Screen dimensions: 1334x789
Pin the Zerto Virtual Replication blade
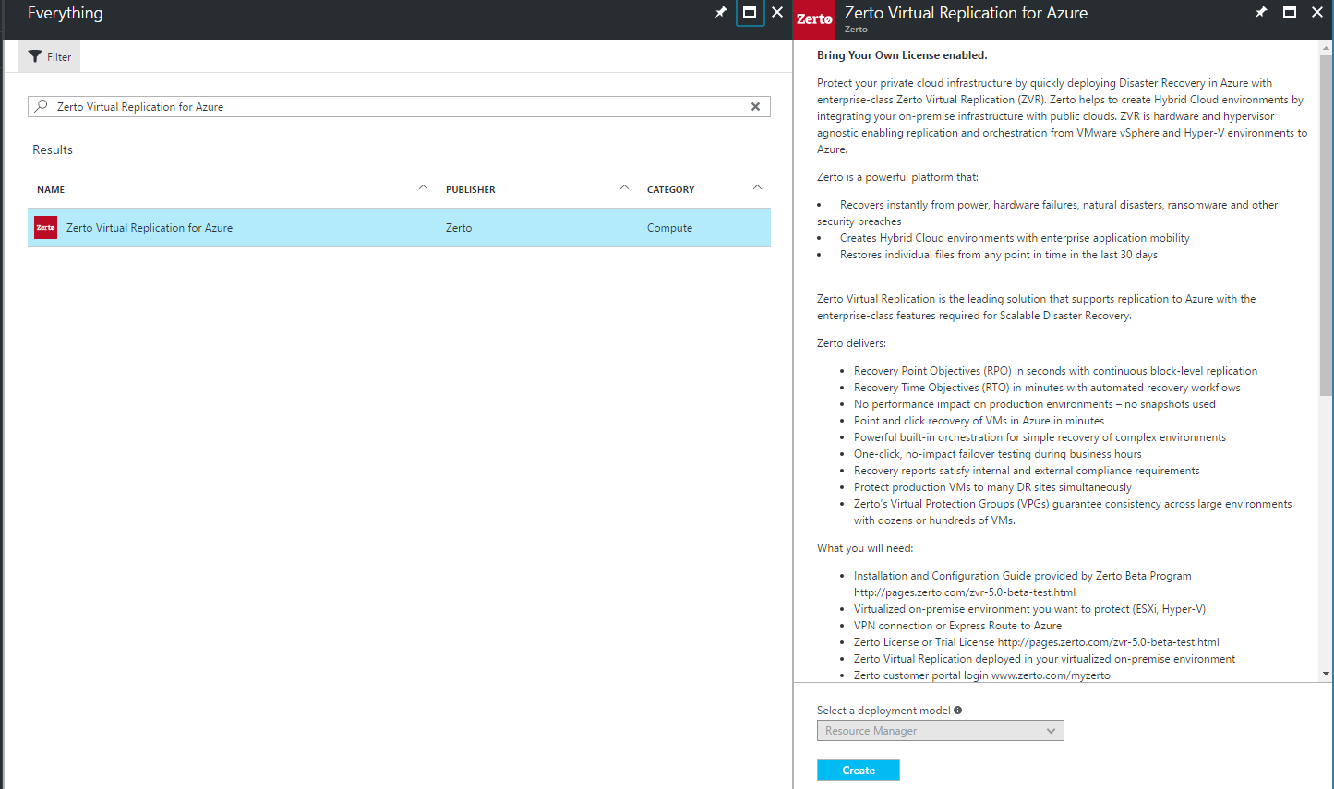[x=1261, y=13]
